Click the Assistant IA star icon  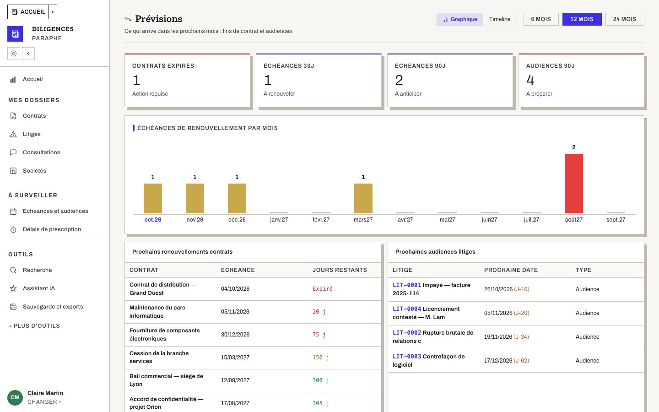pyautogui.click(x=13, y=288)
